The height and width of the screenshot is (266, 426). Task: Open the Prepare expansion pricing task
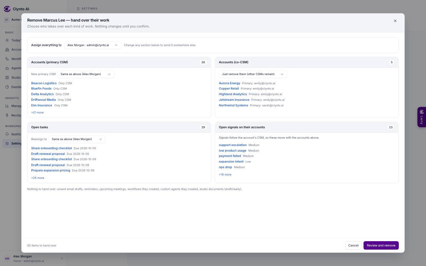(x=51, y=171)
